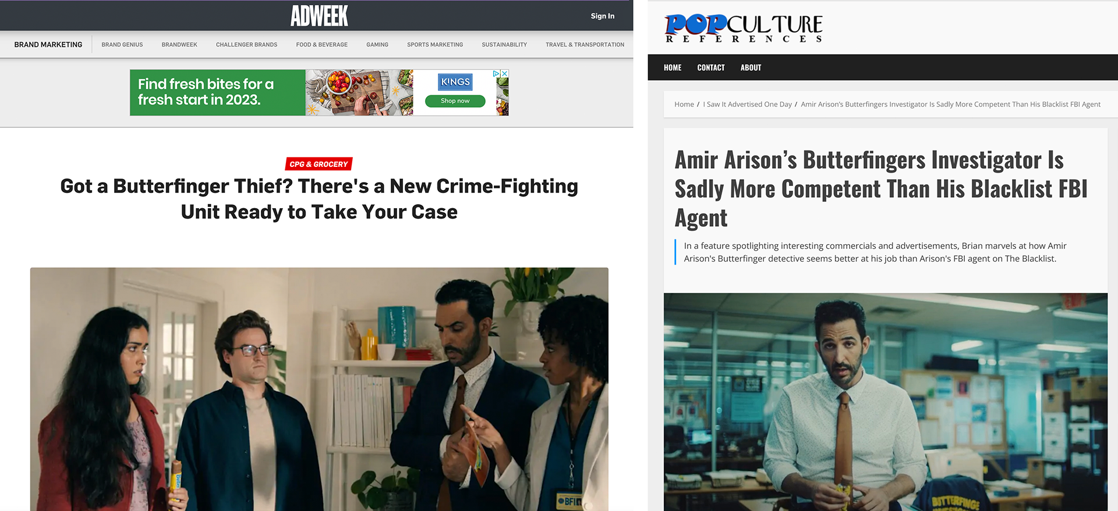Go to Sports Marketing category
The height and width of the screenshot is (511, 1118).
click(435, 45)
